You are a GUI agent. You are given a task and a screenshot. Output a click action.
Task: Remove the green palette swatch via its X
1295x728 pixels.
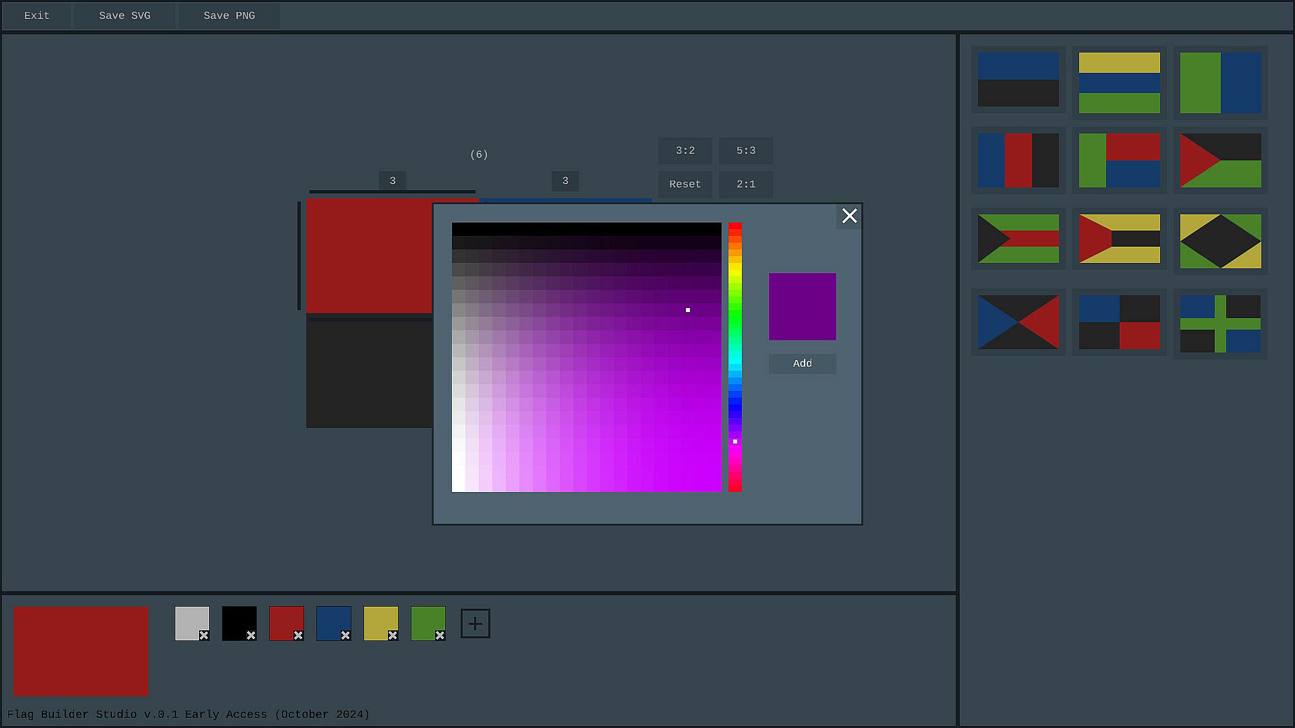coord(440,635)
